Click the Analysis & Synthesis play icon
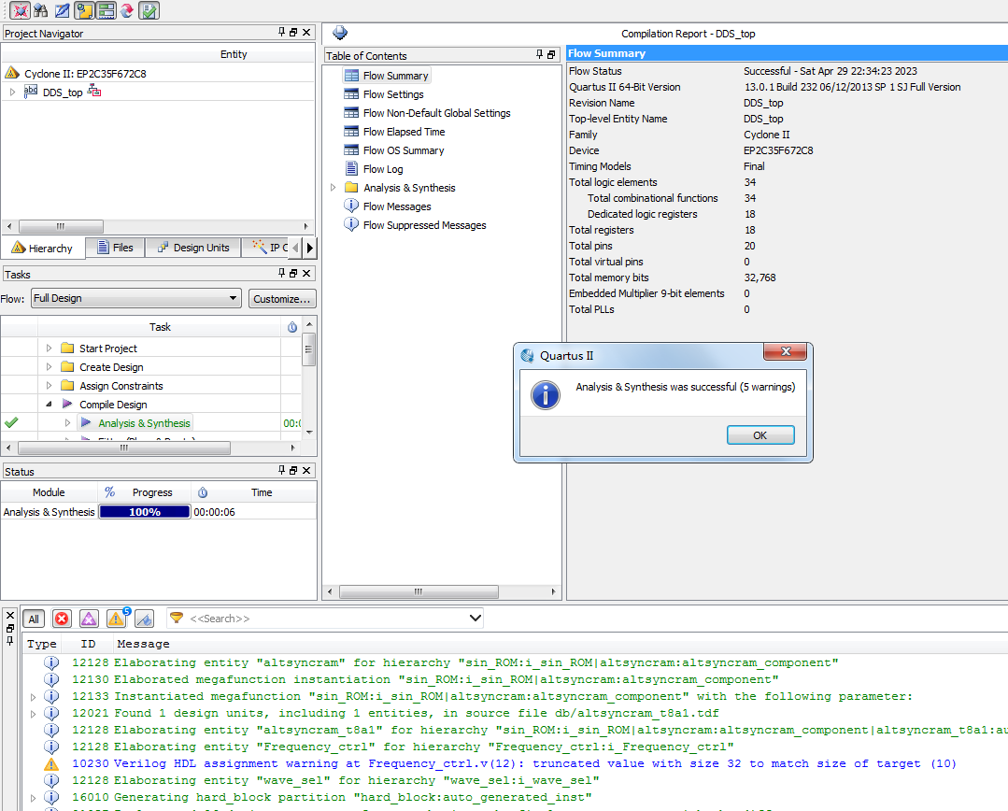This screenshot has width=1008, height=811. point(86,422)
